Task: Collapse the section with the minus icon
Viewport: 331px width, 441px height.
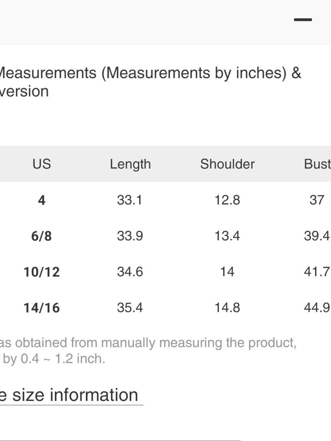Action: (303, 20)
